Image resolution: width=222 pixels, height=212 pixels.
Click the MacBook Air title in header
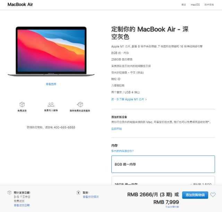(20, 4)
